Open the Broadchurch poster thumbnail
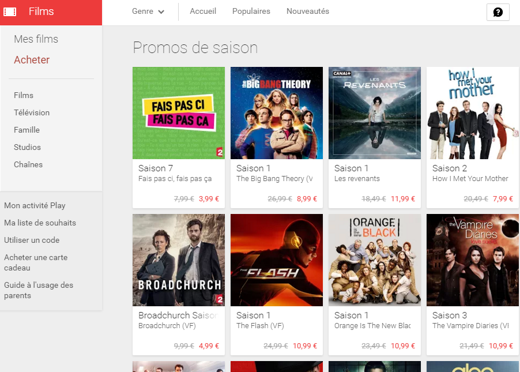This screenshot has width=520, height=372. [x=179, y=260]
